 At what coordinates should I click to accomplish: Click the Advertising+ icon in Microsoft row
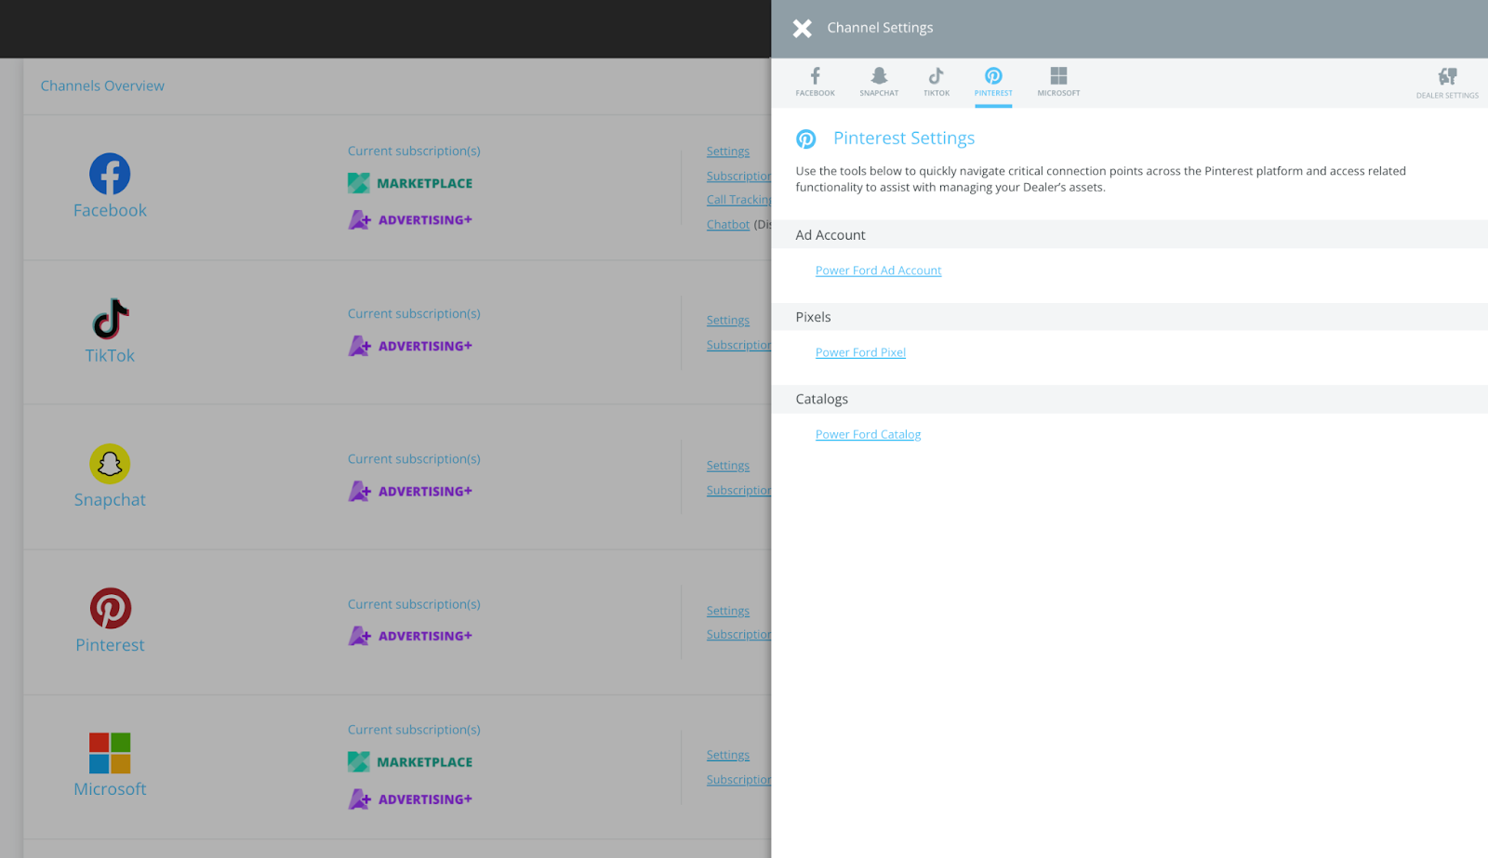click(360, 799)
